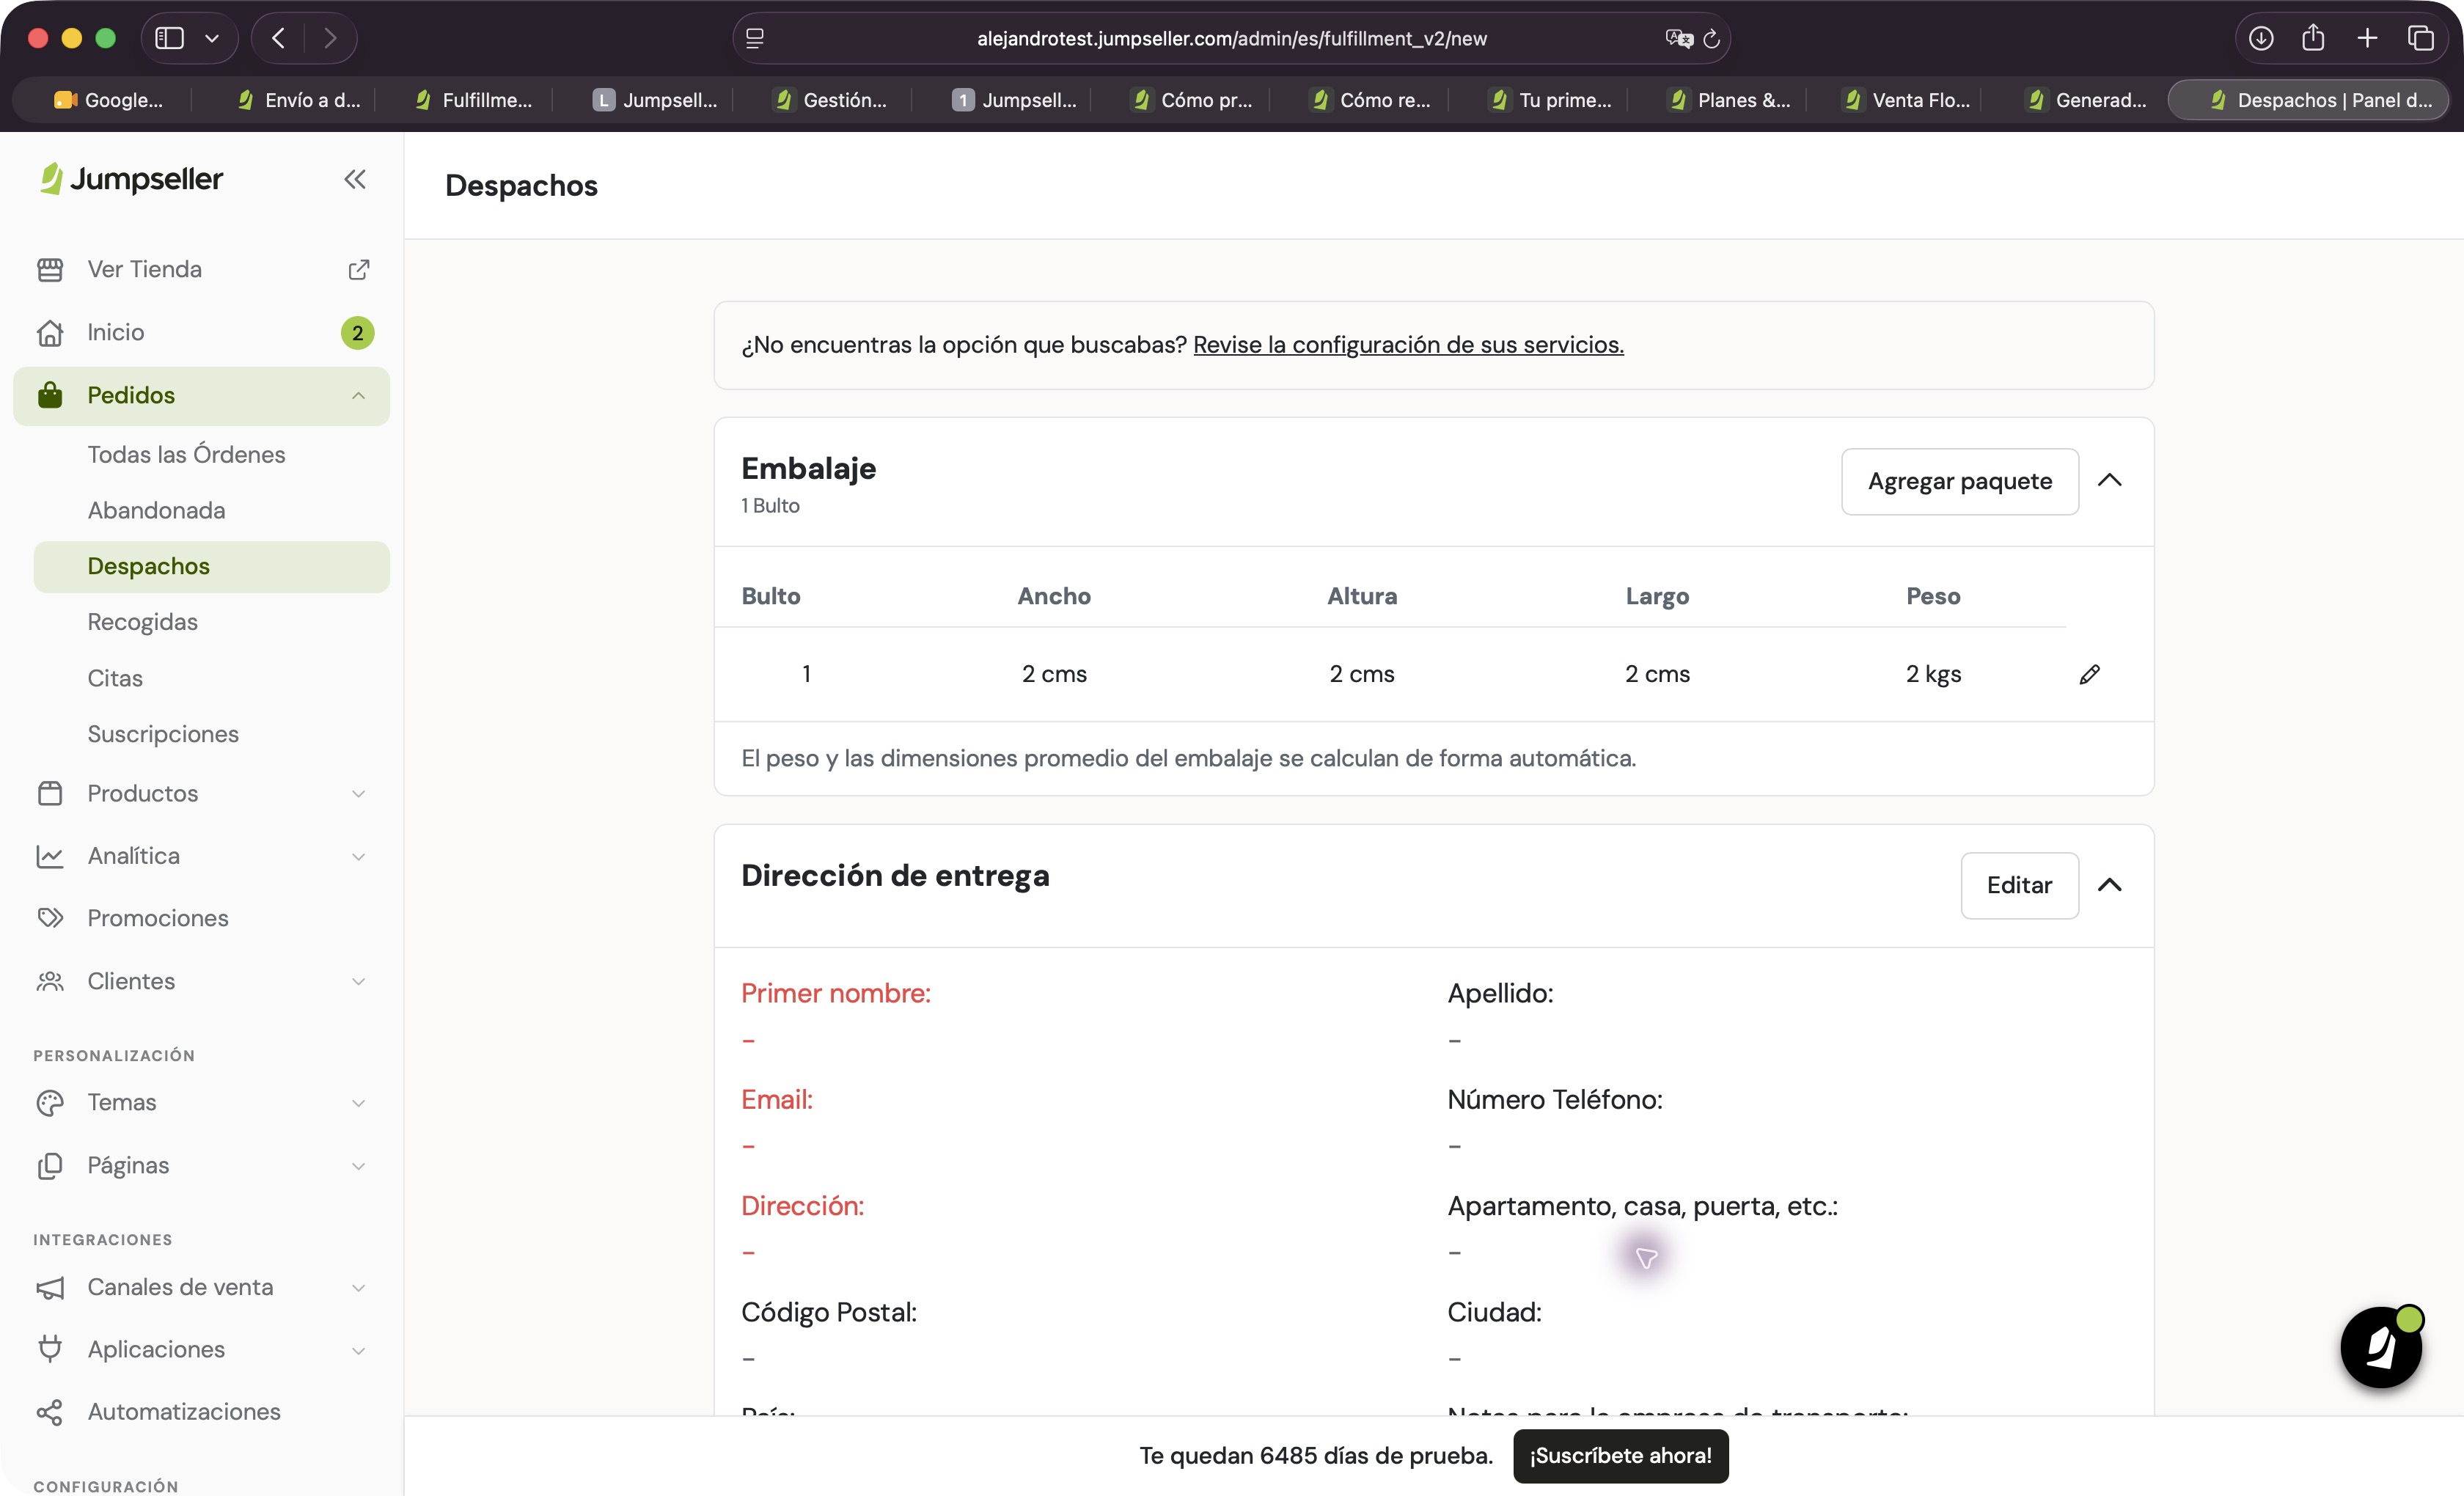Click the browser reload page icon

(1711, 39)
